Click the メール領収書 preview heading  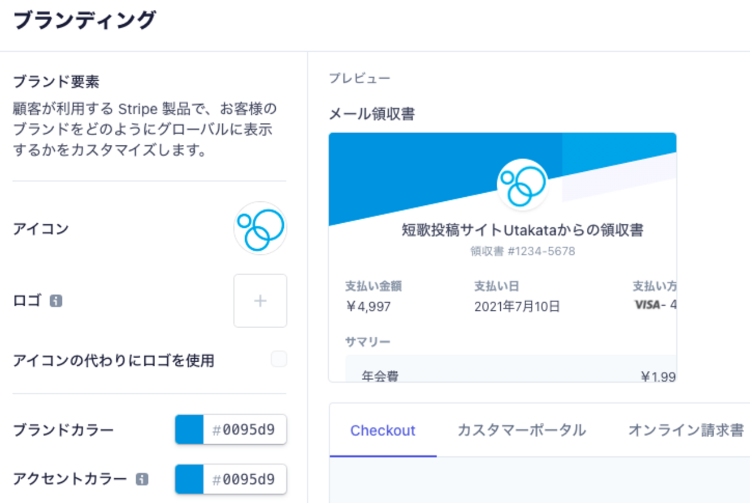(x=372, y=114)
